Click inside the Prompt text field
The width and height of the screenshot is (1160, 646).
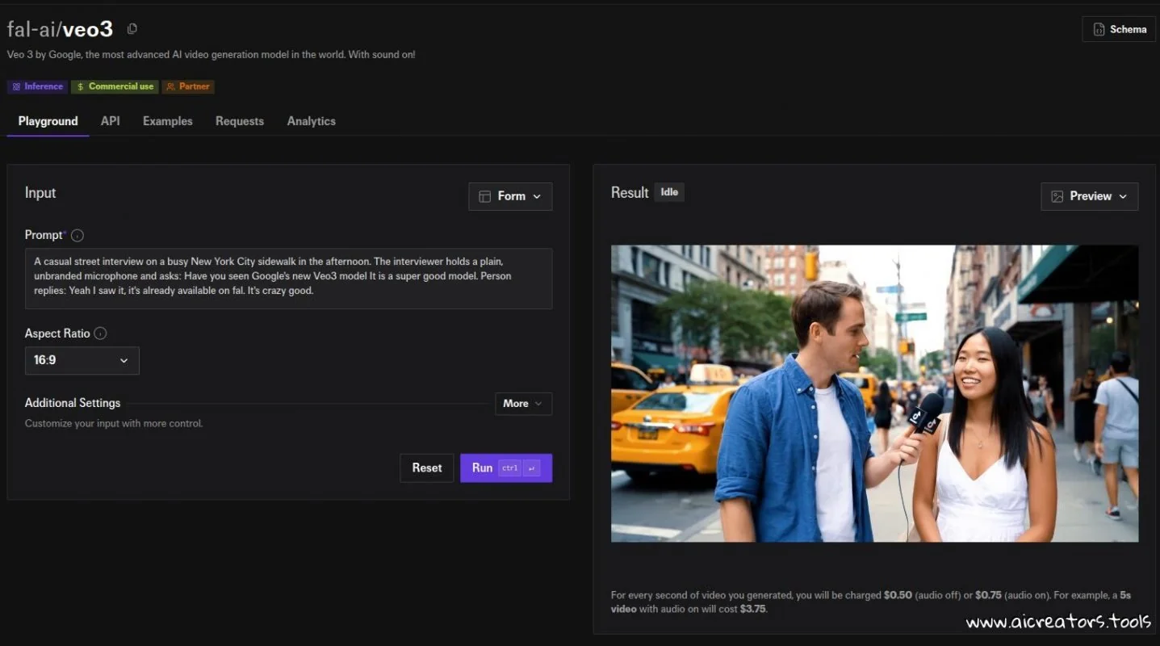[x=288, y=278]
